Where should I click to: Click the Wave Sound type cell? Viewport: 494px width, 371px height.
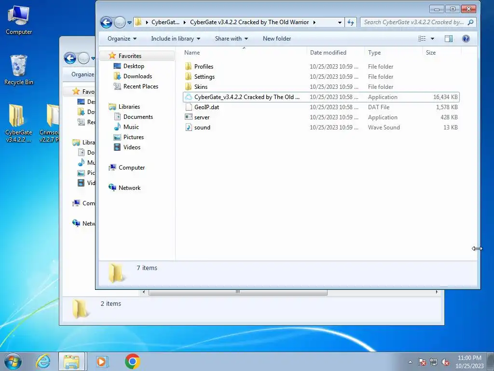pyautogui.click(x=384, y=127)
